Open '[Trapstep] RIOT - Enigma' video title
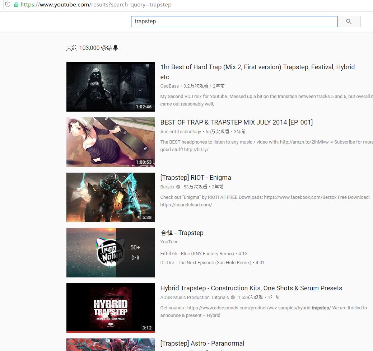This screenshot has height=351, width=373. [x=195, y=178]
